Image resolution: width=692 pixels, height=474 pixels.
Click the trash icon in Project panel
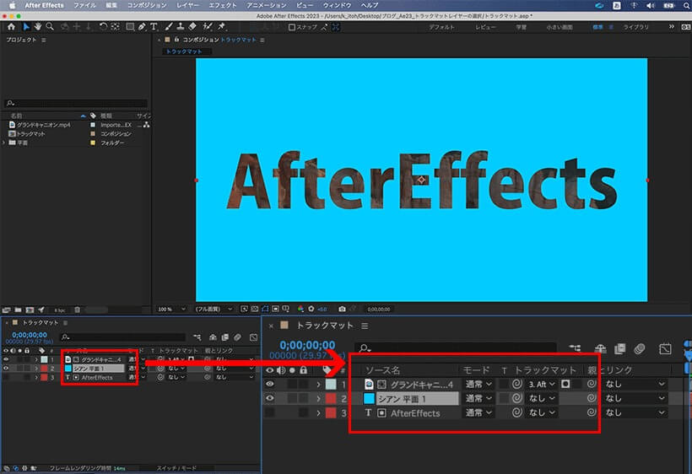[78, 310]
